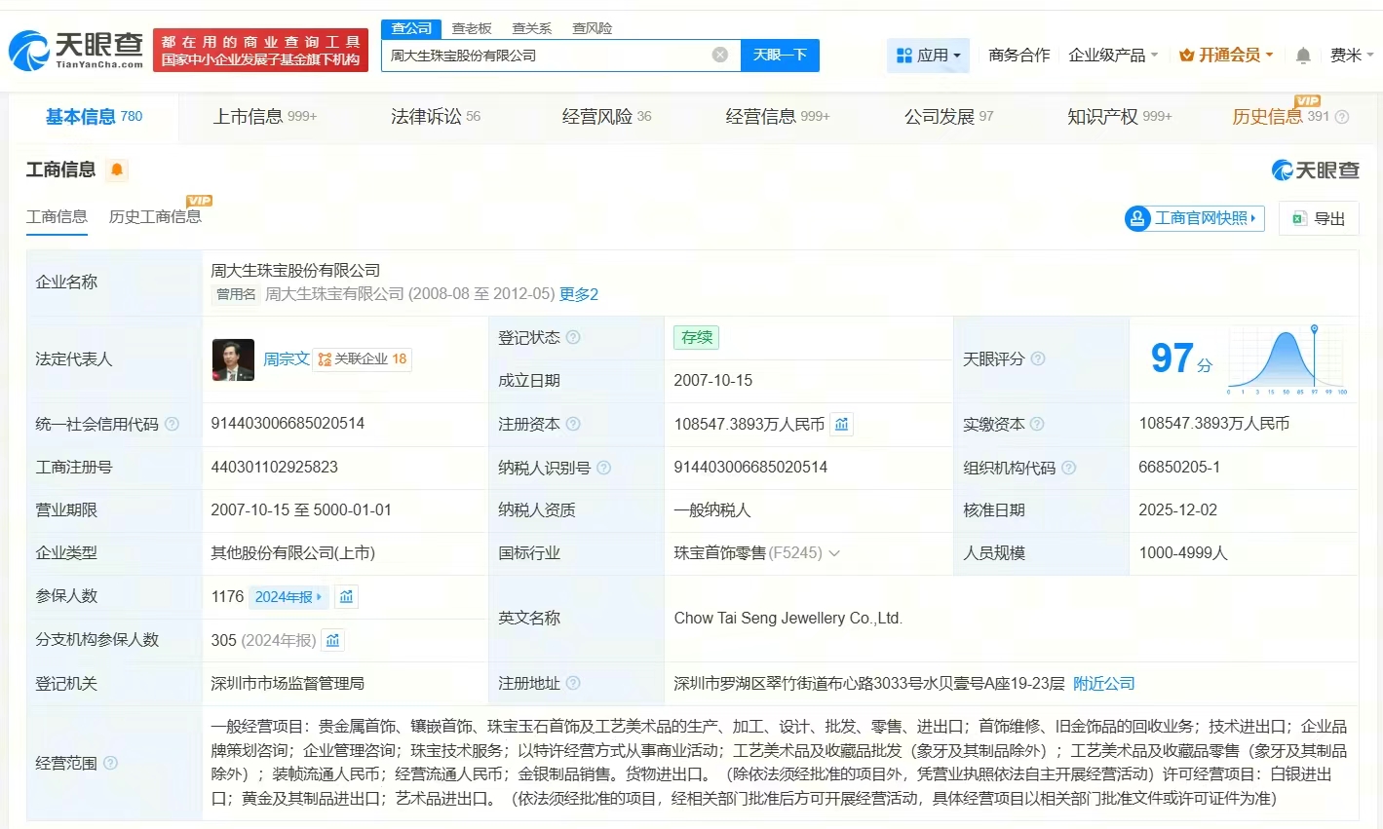This screenshot has height=829, width=1383.
Task: Expand the 国标行业 chevron after F5245
Action: pyautogui.click(x=834, y=553)
